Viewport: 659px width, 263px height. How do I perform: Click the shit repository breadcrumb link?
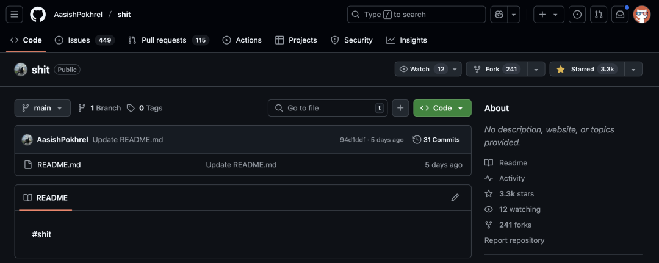[x=124, y=15]
